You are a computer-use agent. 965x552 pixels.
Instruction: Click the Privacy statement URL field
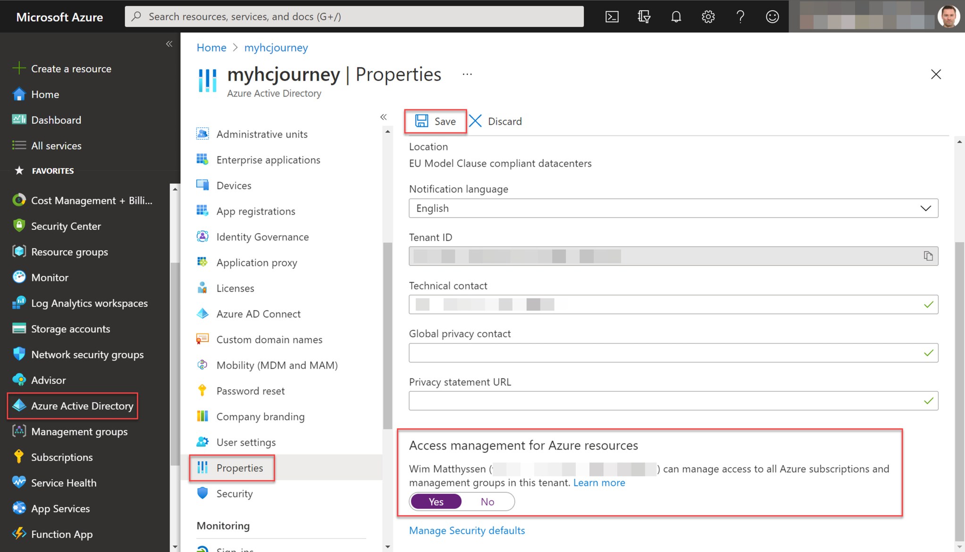[673, 401]
